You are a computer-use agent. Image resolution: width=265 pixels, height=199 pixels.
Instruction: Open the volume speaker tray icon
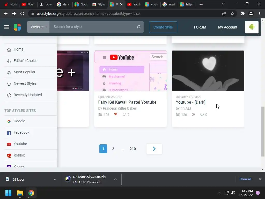[233, 193]
